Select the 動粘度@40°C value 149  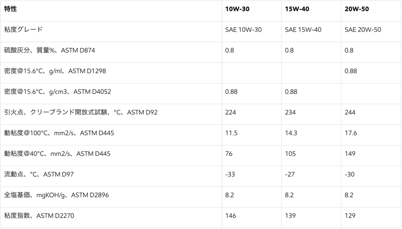(x=350, y=154)
